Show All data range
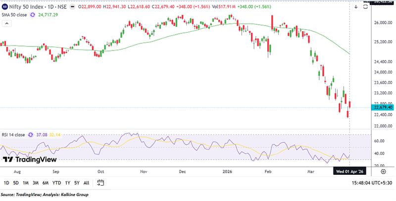 tap(87, 183)
